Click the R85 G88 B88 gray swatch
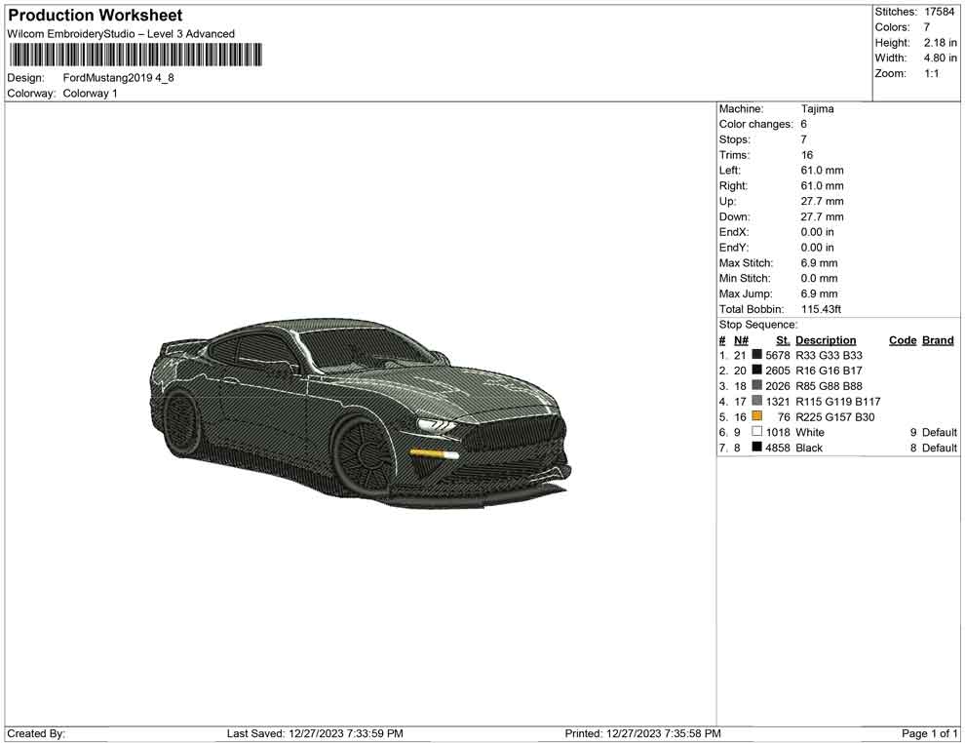Image resolution: width=965 pixels, height=743 pixels. tap(757, 386)
